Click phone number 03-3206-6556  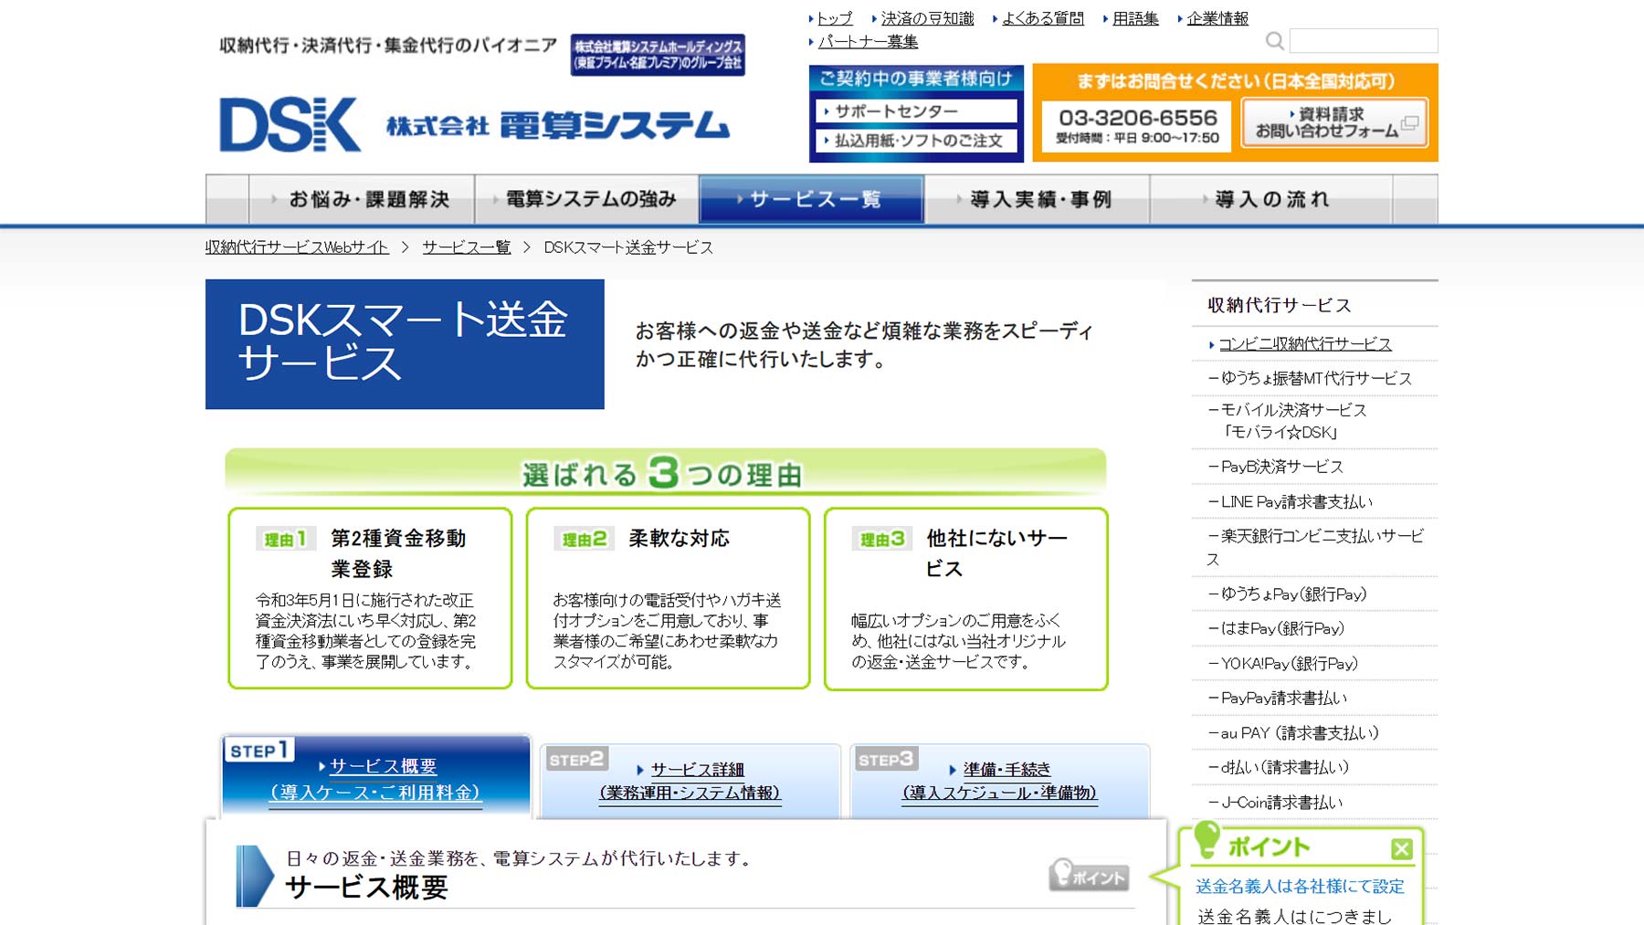[x=1138, y=118]
